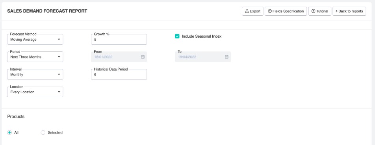Expand the Period dropdown showing Next Three Months

[x=35, y=57]
